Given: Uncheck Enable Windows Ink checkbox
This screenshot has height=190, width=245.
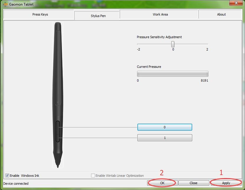Looking at the screenshot, I should coord(7,176).
